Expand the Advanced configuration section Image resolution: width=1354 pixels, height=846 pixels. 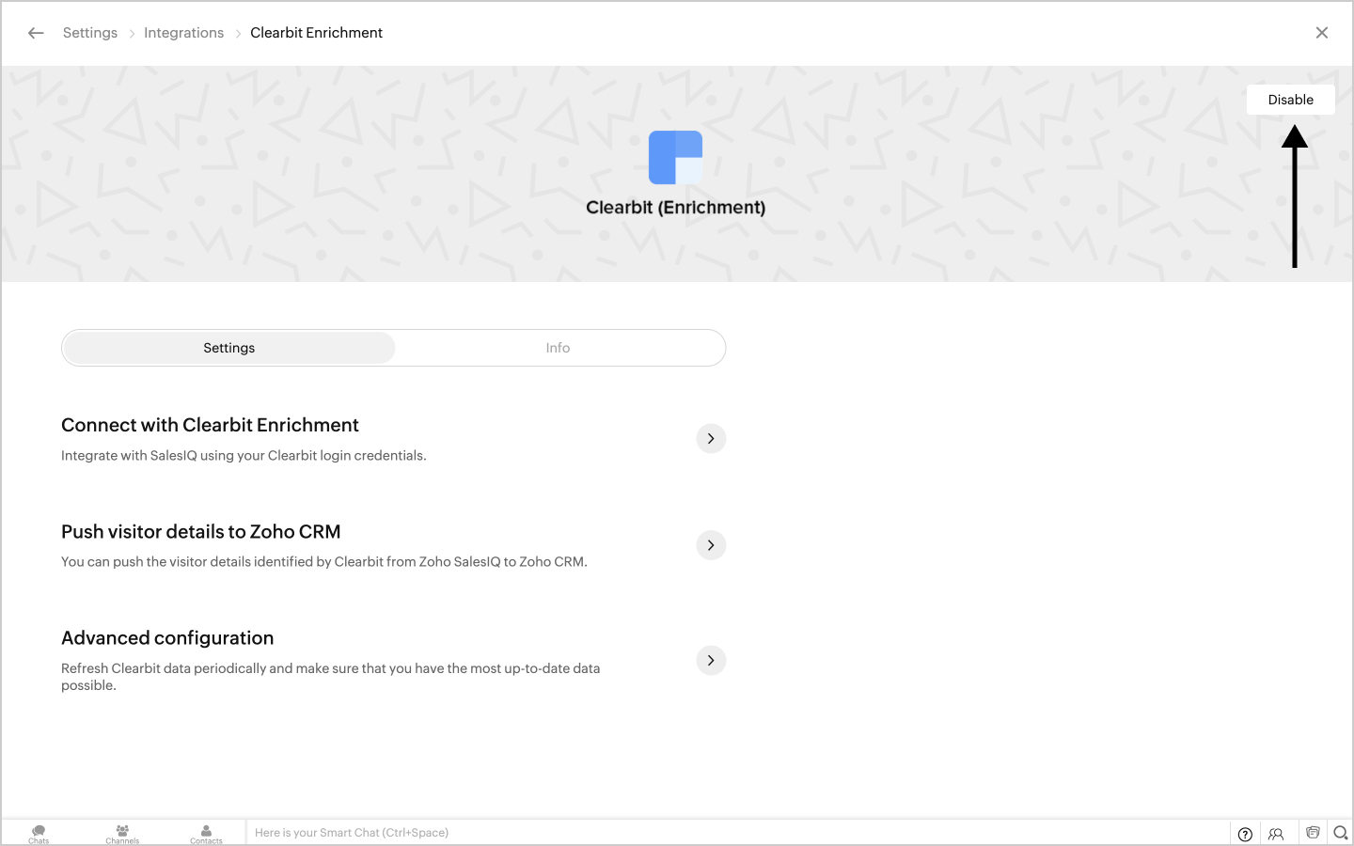[711, 660]
